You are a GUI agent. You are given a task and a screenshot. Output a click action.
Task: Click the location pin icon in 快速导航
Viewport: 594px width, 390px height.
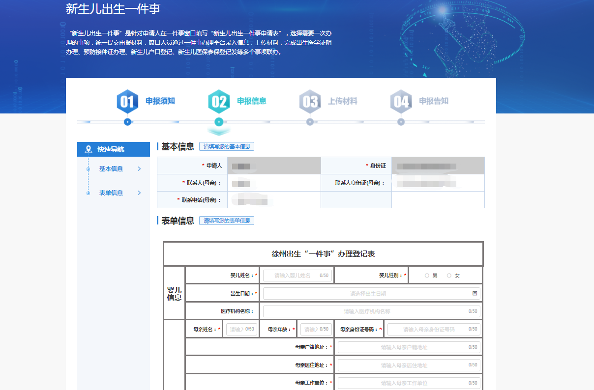click(x=89, y=149)
